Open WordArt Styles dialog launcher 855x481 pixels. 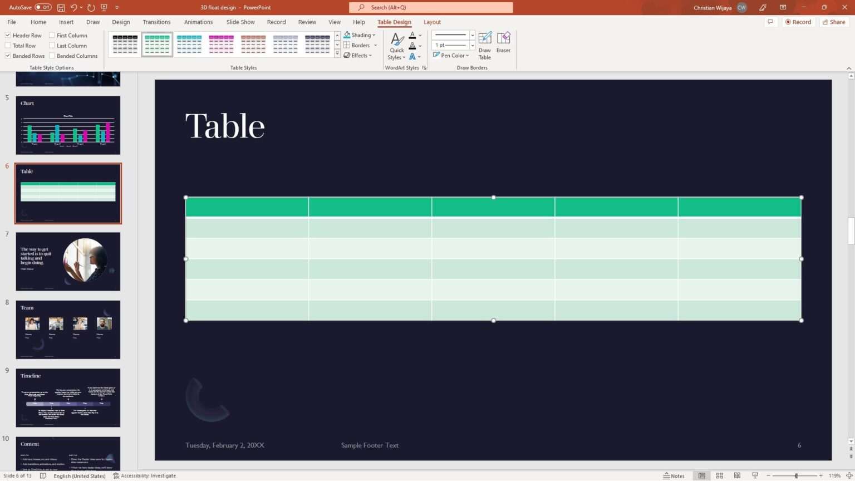coord(424,68)
